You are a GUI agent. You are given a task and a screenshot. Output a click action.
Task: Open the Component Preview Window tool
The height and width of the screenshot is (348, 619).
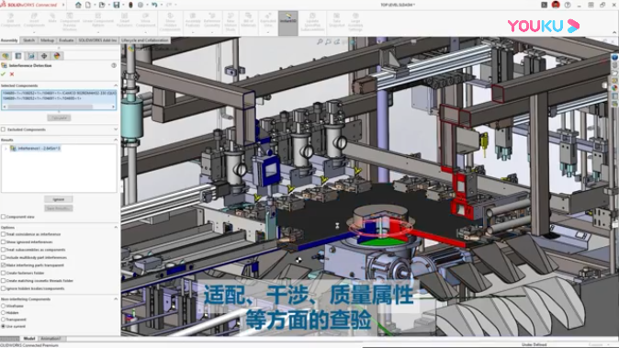[x=70, y=22]
